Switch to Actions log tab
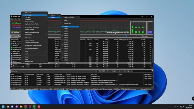Viewport: 194px width, 109px height. pos(14,71)
